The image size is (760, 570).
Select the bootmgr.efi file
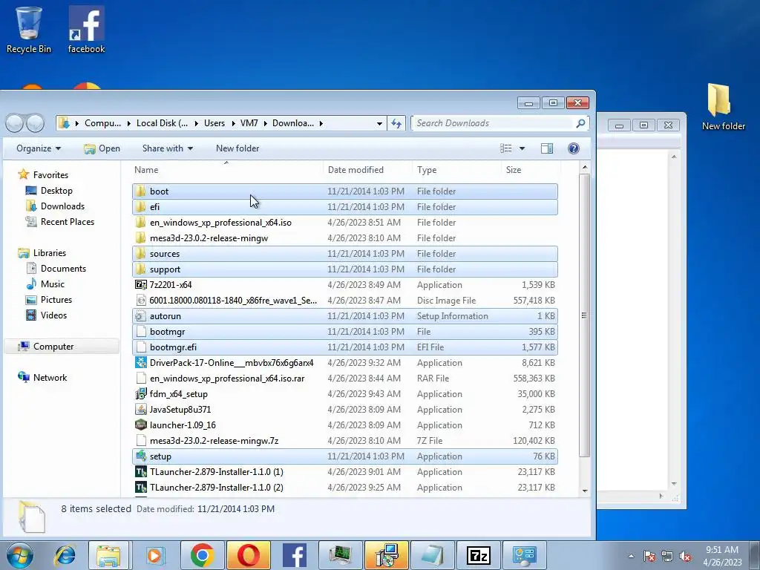click(344, 347)
